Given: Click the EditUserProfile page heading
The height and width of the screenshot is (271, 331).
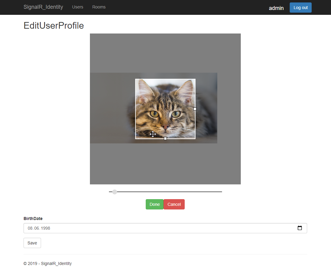Looking at the screenshot, I should tap(54, 26).
